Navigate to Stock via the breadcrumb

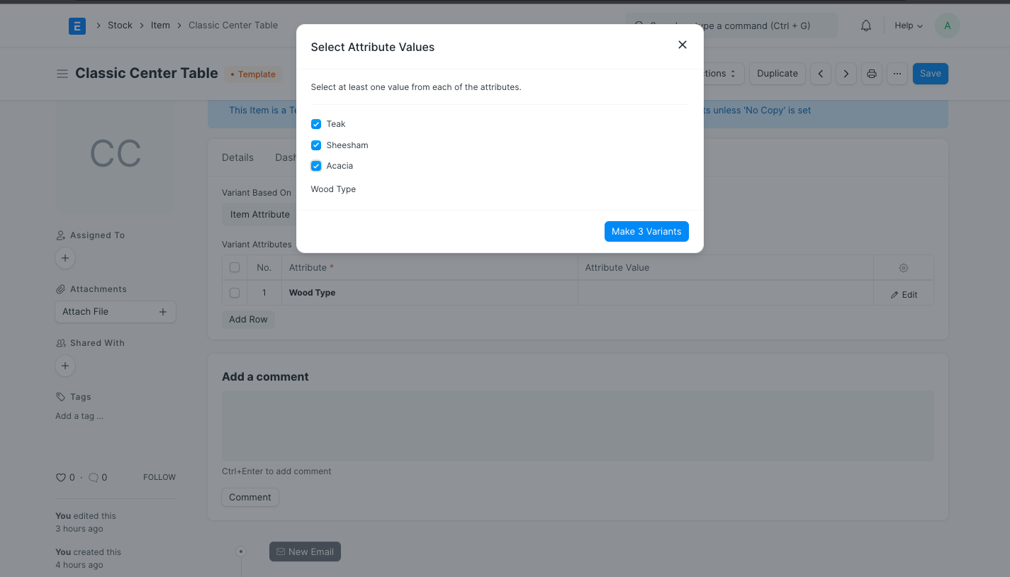pyautogui.click(x=119, y=25)
